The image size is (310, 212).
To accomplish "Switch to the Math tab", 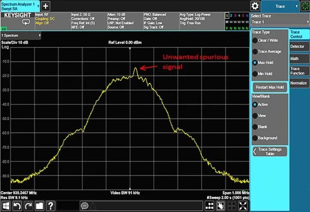I will click(x=299, y=58).
